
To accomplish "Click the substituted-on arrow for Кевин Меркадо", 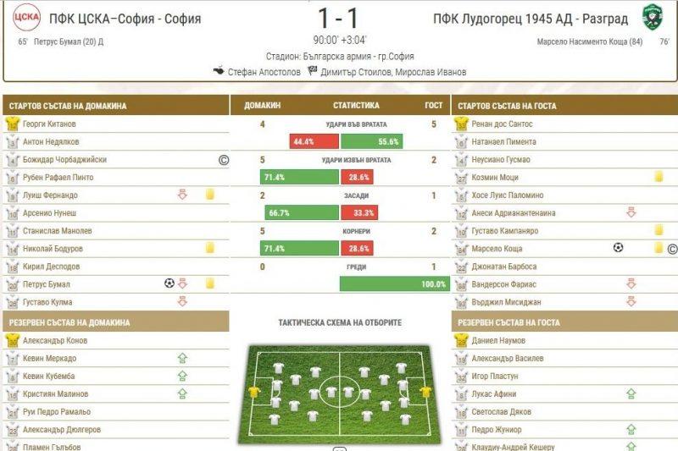I will [x=182, y=358].
